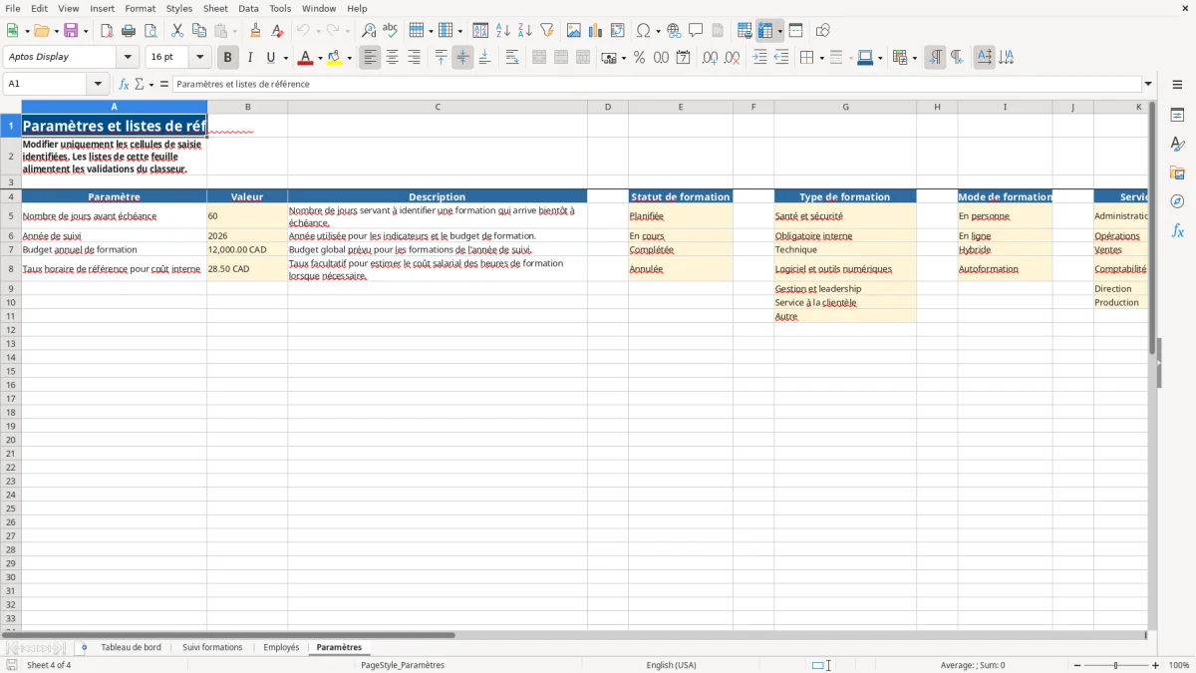Switch to Suivi formations sheet tab
This screenshot has height=673, width=1196.
pyautogui.click(x=212, y=647)
